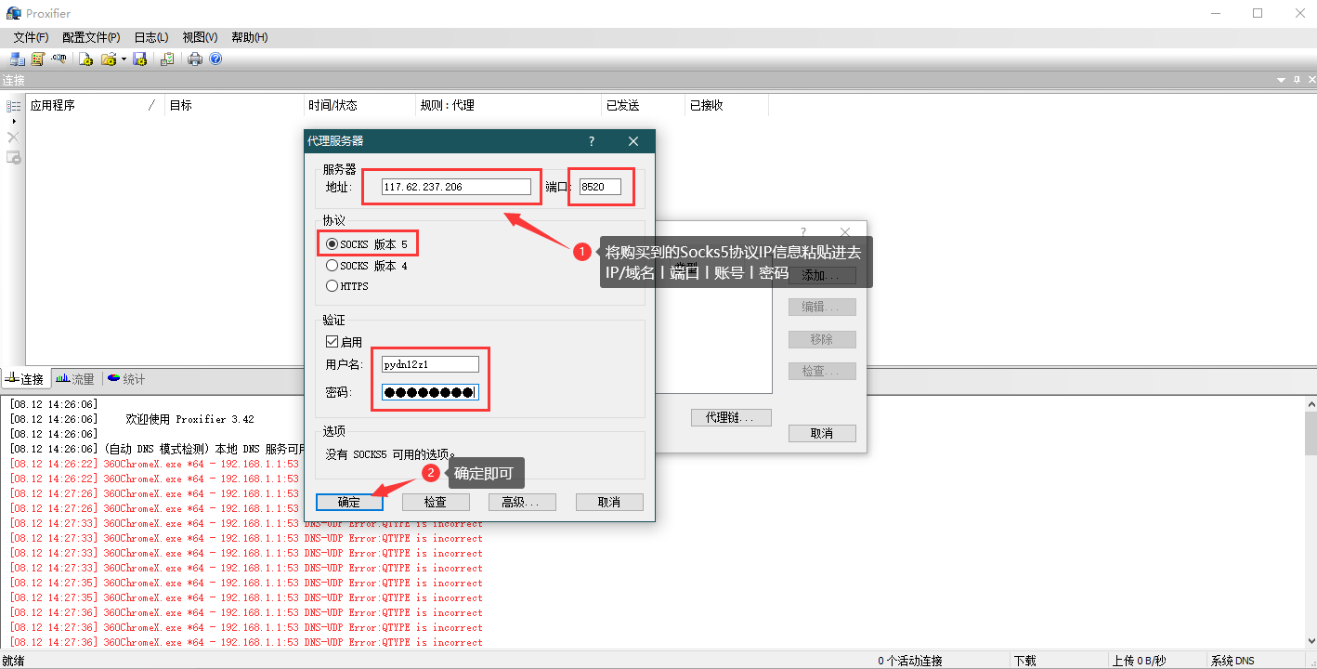Click the 用户名 username field
1317x669 pixels.
click(430, 364)
